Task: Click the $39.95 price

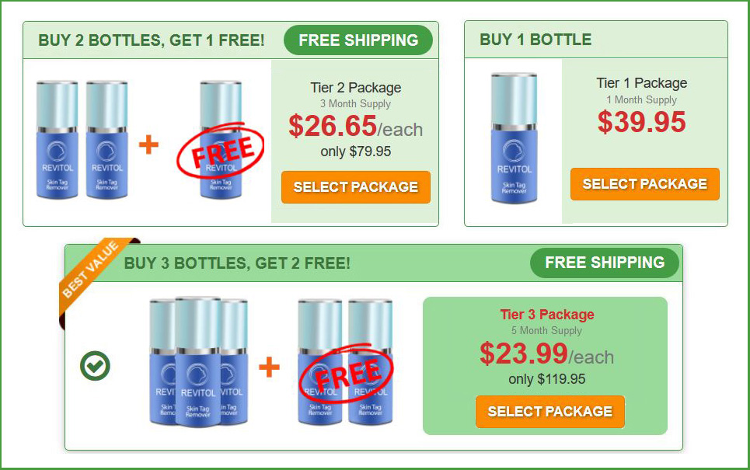Action: point(641,121)
